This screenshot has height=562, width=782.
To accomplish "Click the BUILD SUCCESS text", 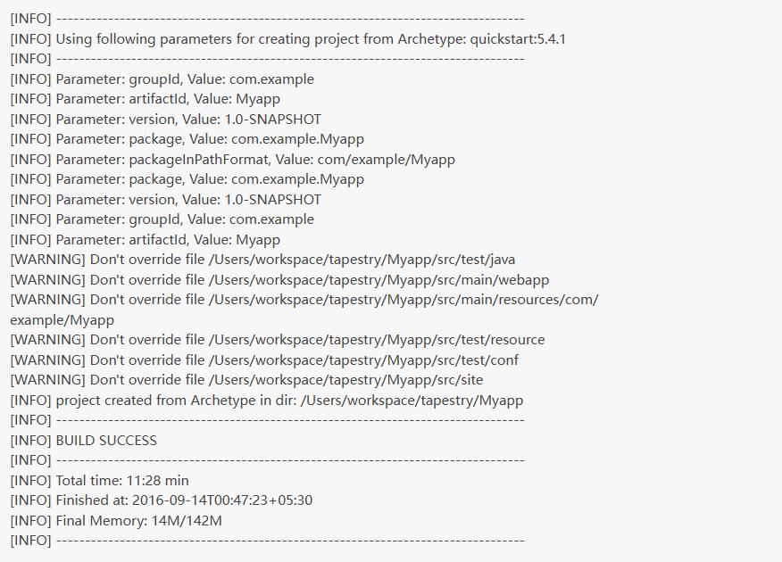I will [106, 441].
